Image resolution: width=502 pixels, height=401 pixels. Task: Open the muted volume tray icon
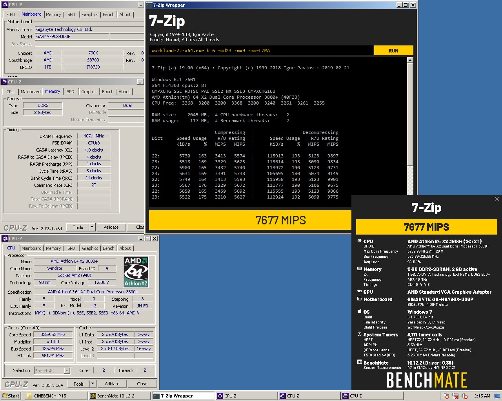click(x=465, y=396)
